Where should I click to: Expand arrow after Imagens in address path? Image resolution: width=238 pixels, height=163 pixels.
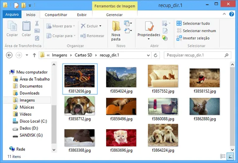71,55
